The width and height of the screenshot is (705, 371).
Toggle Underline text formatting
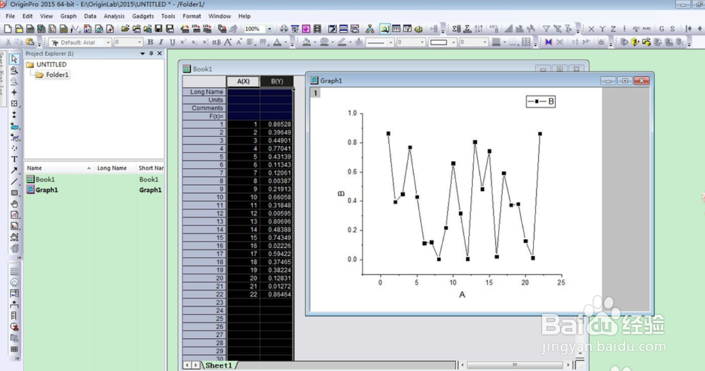172,42
